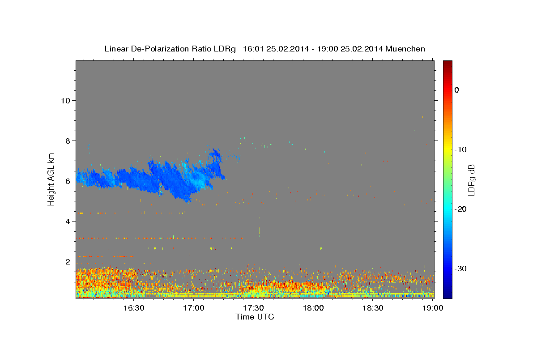
Task: Click the plot title "Linear De-Polarization Ratio LDRg"
Action: [x=170, y=49]
